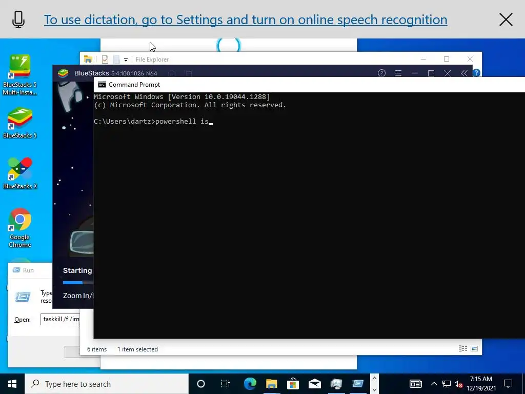
Task: Click the BlueStacks logo in its title bar
Action: coord(63,73)
